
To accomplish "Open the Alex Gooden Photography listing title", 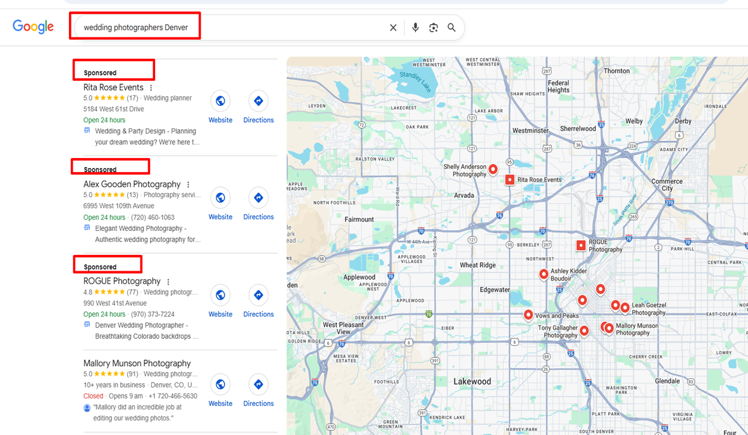I will (x=132, y=185).
